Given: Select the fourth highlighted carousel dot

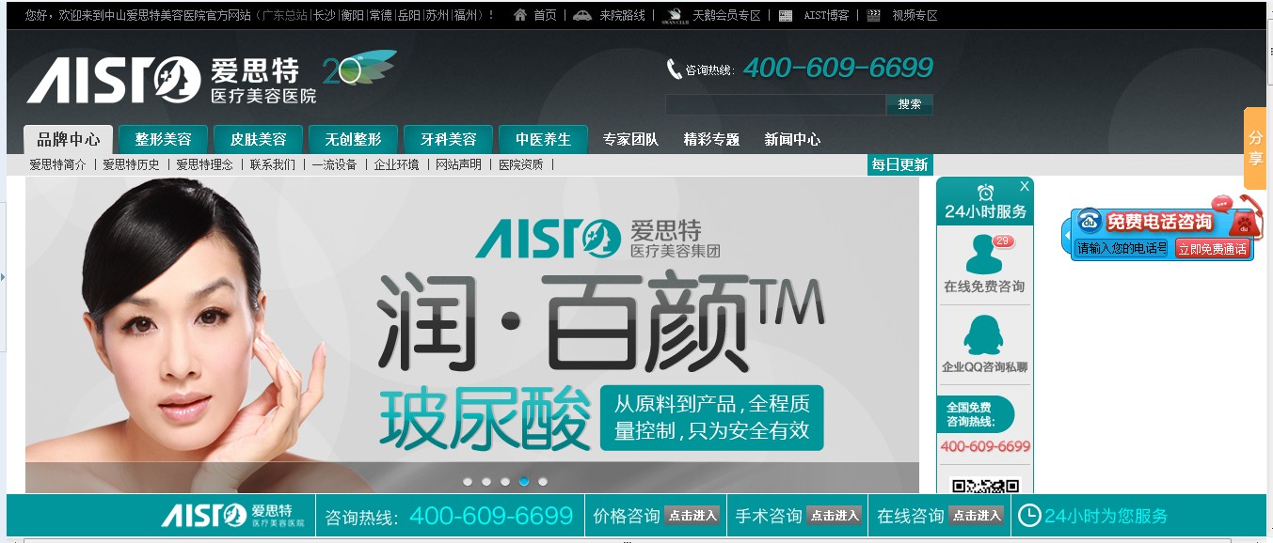Looking at the screenshot, I should [524, 482].
